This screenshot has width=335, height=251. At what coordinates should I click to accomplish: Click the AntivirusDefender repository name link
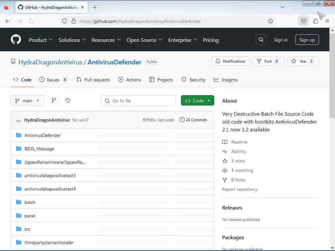(x=114, y=62)
